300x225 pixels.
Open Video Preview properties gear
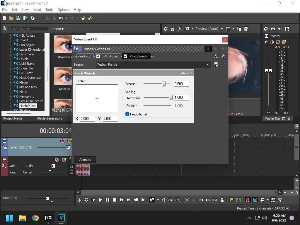pyautogui.click(x=166, y=29)
